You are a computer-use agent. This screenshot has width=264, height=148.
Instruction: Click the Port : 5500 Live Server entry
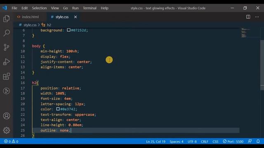click(233, 141)
